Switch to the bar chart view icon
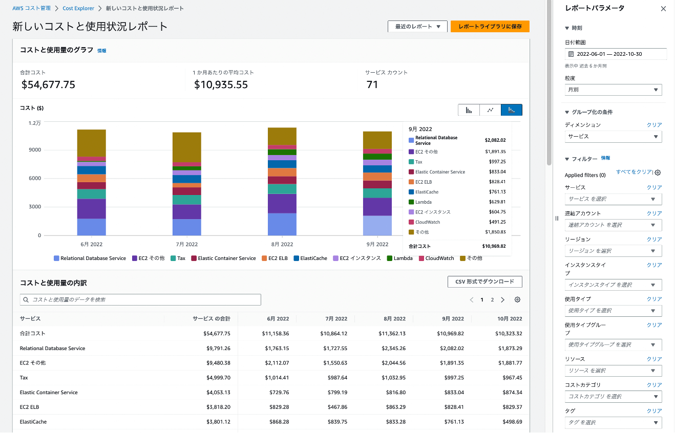The image size is (675, 433). click(x=469, y=110)
